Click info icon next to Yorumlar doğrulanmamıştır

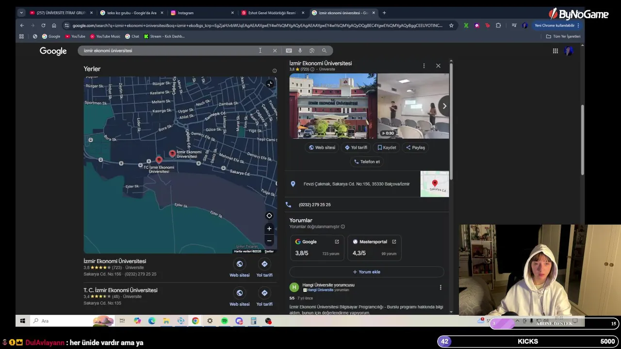(x=343, y=227)
